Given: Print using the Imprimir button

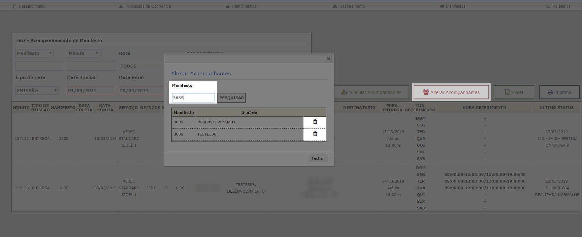Looking at the screenshot, I should pos(559,92).
